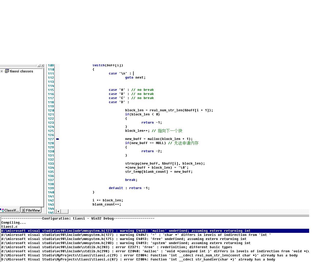Click the 'blank_count++;' code line

(107, 204)
